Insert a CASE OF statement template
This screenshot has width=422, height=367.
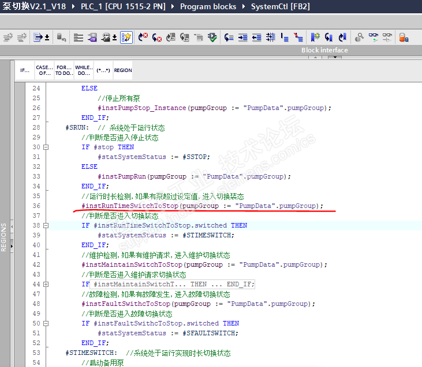coord(44,70)
